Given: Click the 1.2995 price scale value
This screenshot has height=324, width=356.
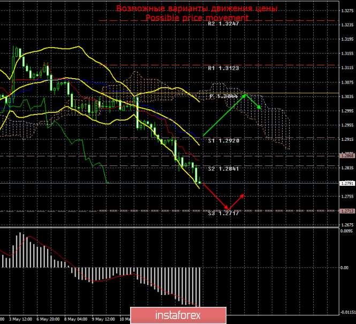Looking at the screenshot, I should click(x=347, y=111).
